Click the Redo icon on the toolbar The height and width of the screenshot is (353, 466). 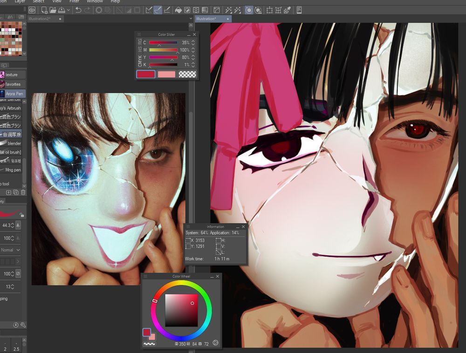click(87, 10)
